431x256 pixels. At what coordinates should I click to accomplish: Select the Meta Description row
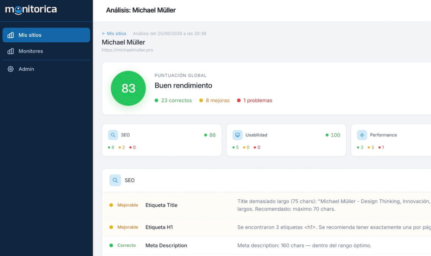(266, 245)
